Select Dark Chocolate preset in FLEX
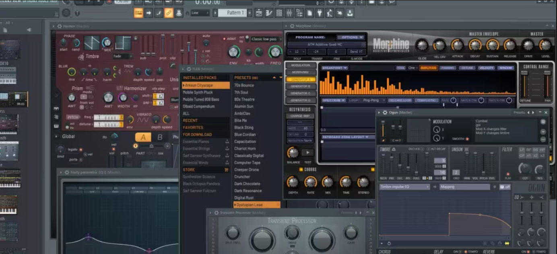Screen dimensions: 557x254 tap(247, 184)
